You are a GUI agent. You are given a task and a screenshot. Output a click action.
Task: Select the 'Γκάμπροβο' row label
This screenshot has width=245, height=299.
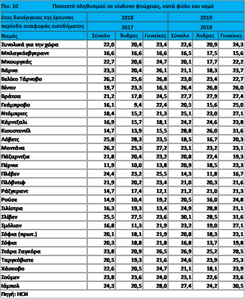point(18,105)
